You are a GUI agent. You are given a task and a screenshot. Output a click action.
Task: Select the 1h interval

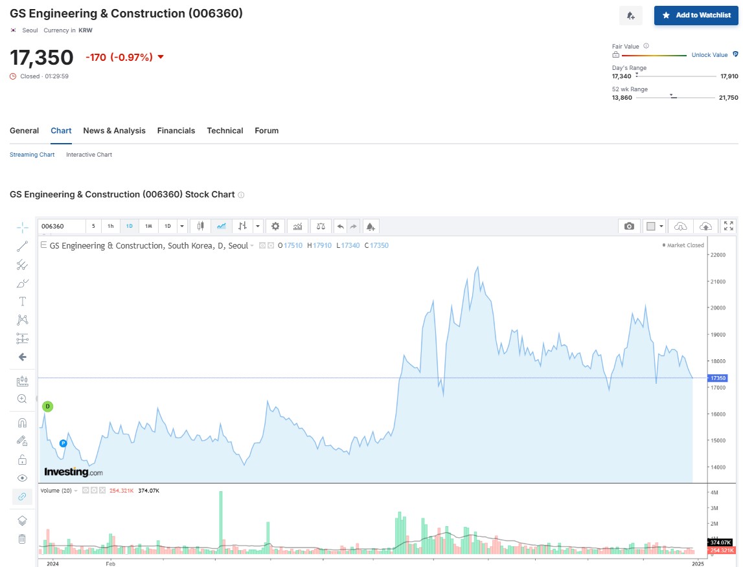[110, 227]
